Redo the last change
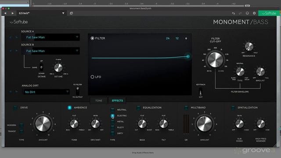Viewport: 281px width, 158px height. tap(240, 13)
